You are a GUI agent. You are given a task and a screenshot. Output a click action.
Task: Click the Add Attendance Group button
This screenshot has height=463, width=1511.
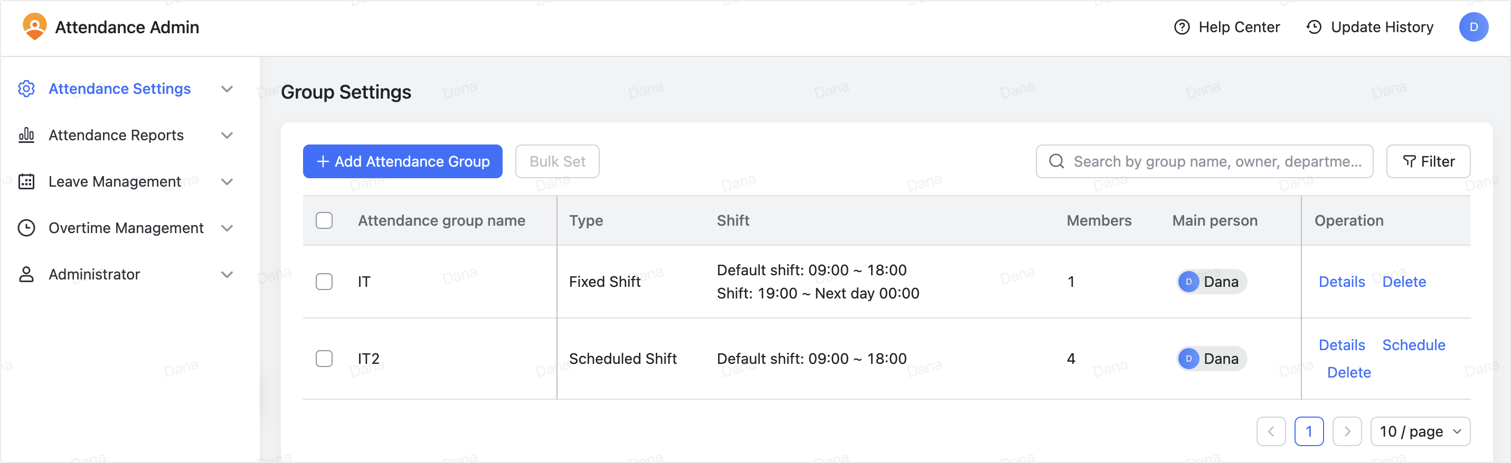(x=402, y=161)
